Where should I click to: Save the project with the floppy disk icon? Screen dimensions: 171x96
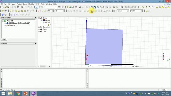pos(8,7)
